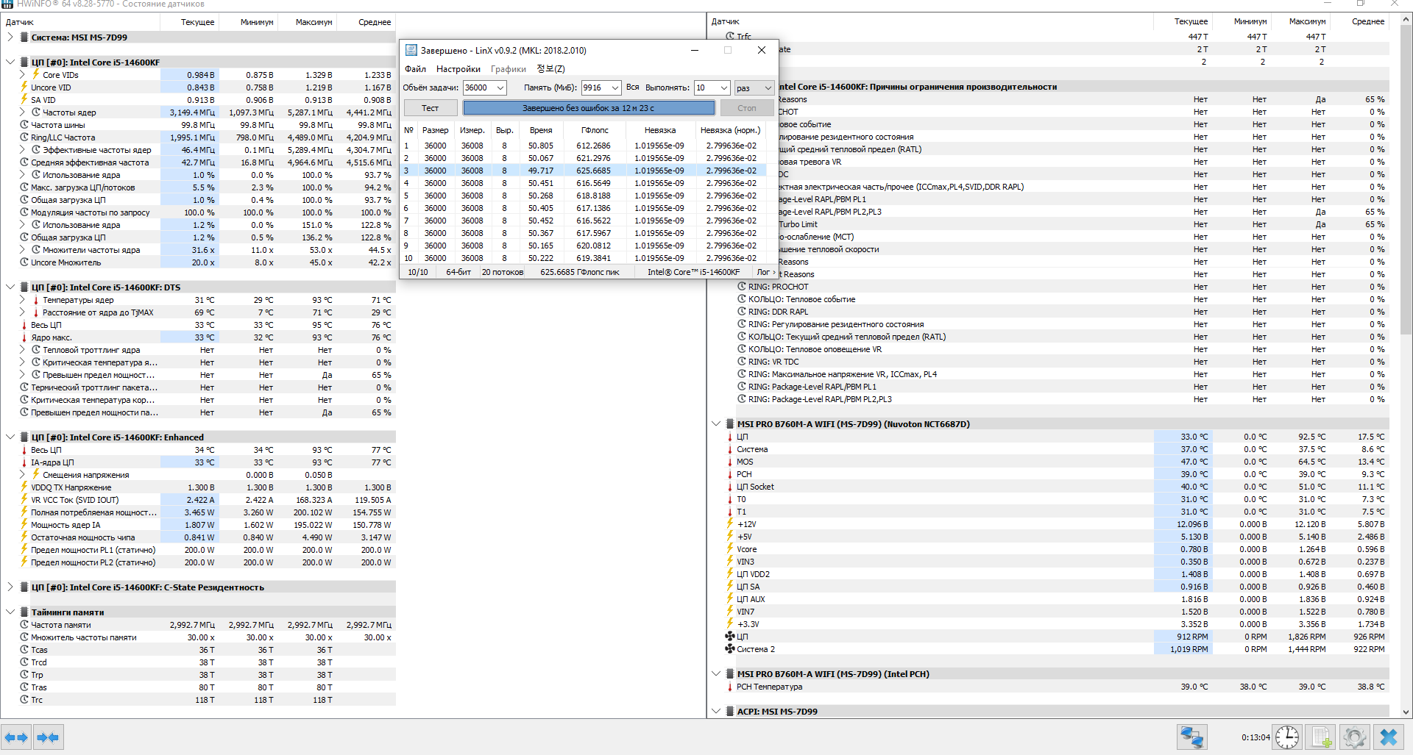Click the thermometer icon beside Ядро макс.
Image resolution: width=1413 pixels, height=755 pixels.
[24, 337]
